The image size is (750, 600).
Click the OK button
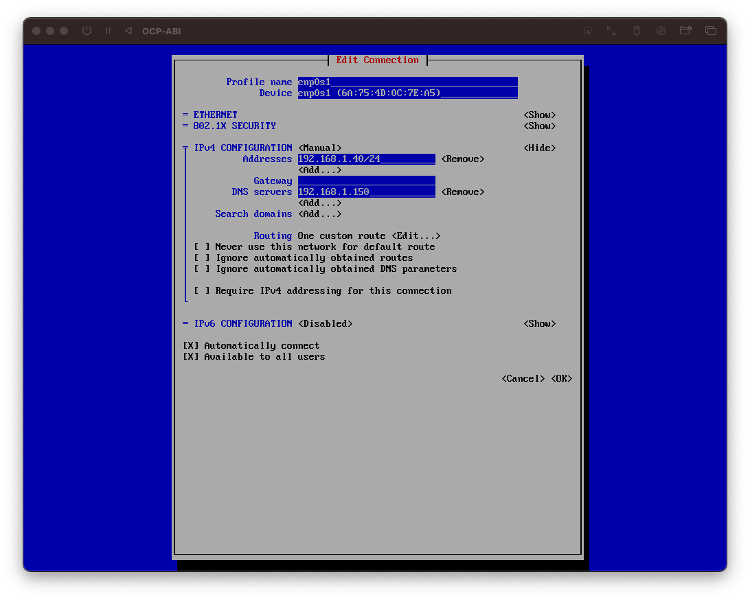(561, 378)
